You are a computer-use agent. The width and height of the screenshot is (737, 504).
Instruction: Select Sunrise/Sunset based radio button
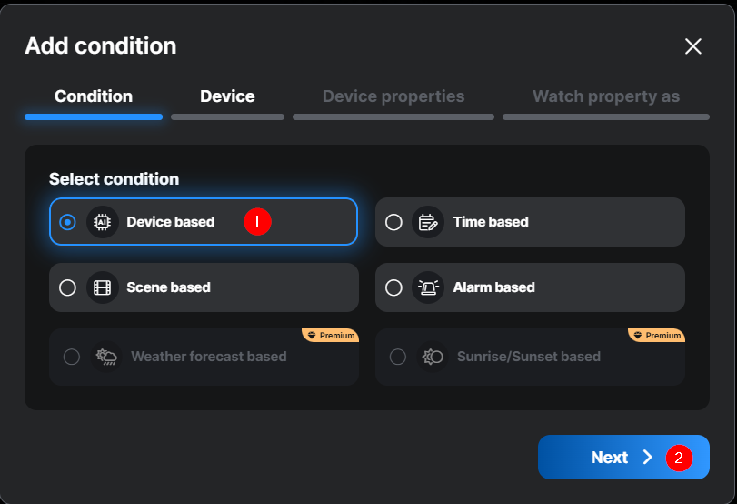(397, 357)
